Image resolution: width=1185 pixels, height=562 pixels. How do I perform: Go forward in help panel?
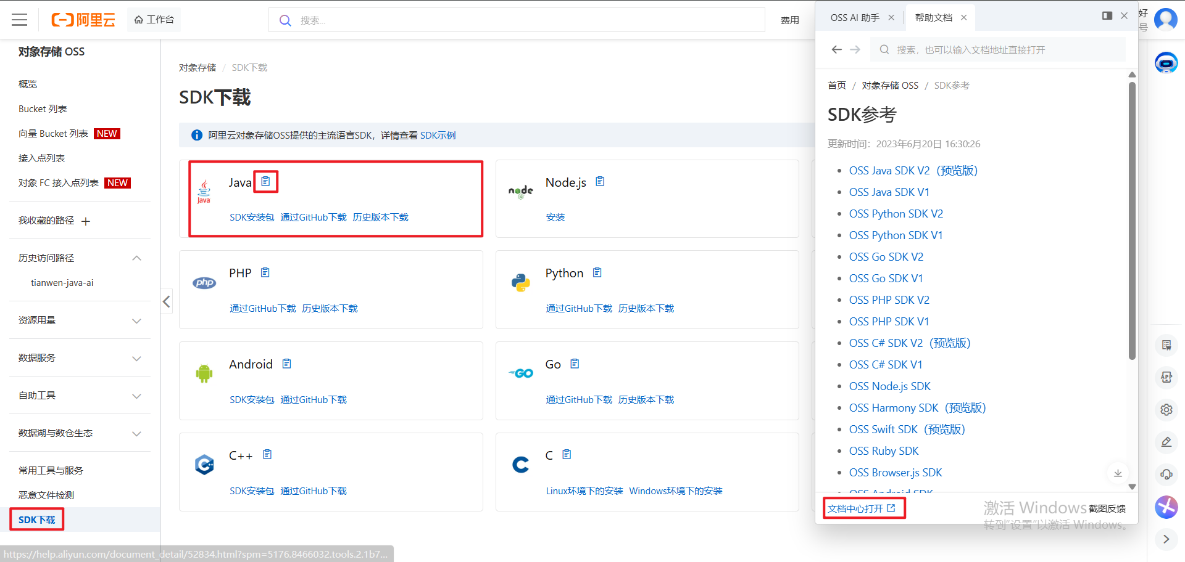click(855, 49)
